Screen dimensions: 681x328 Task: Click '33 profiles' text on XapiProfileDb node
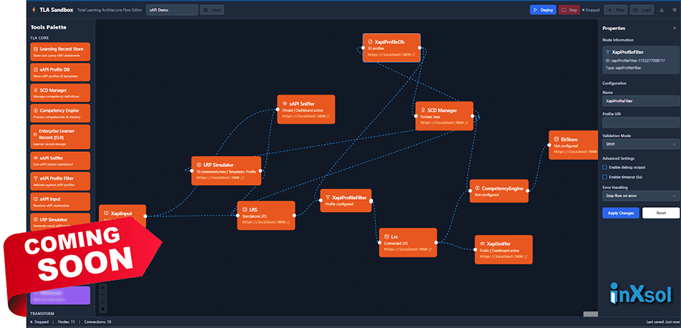(x=376, y=49)
